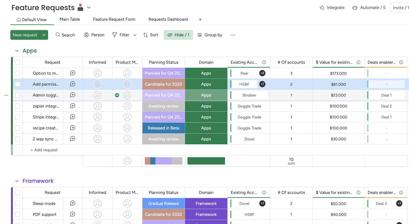
Task: Collapse the Apps group chevron
Action: [x=17, y=51]
